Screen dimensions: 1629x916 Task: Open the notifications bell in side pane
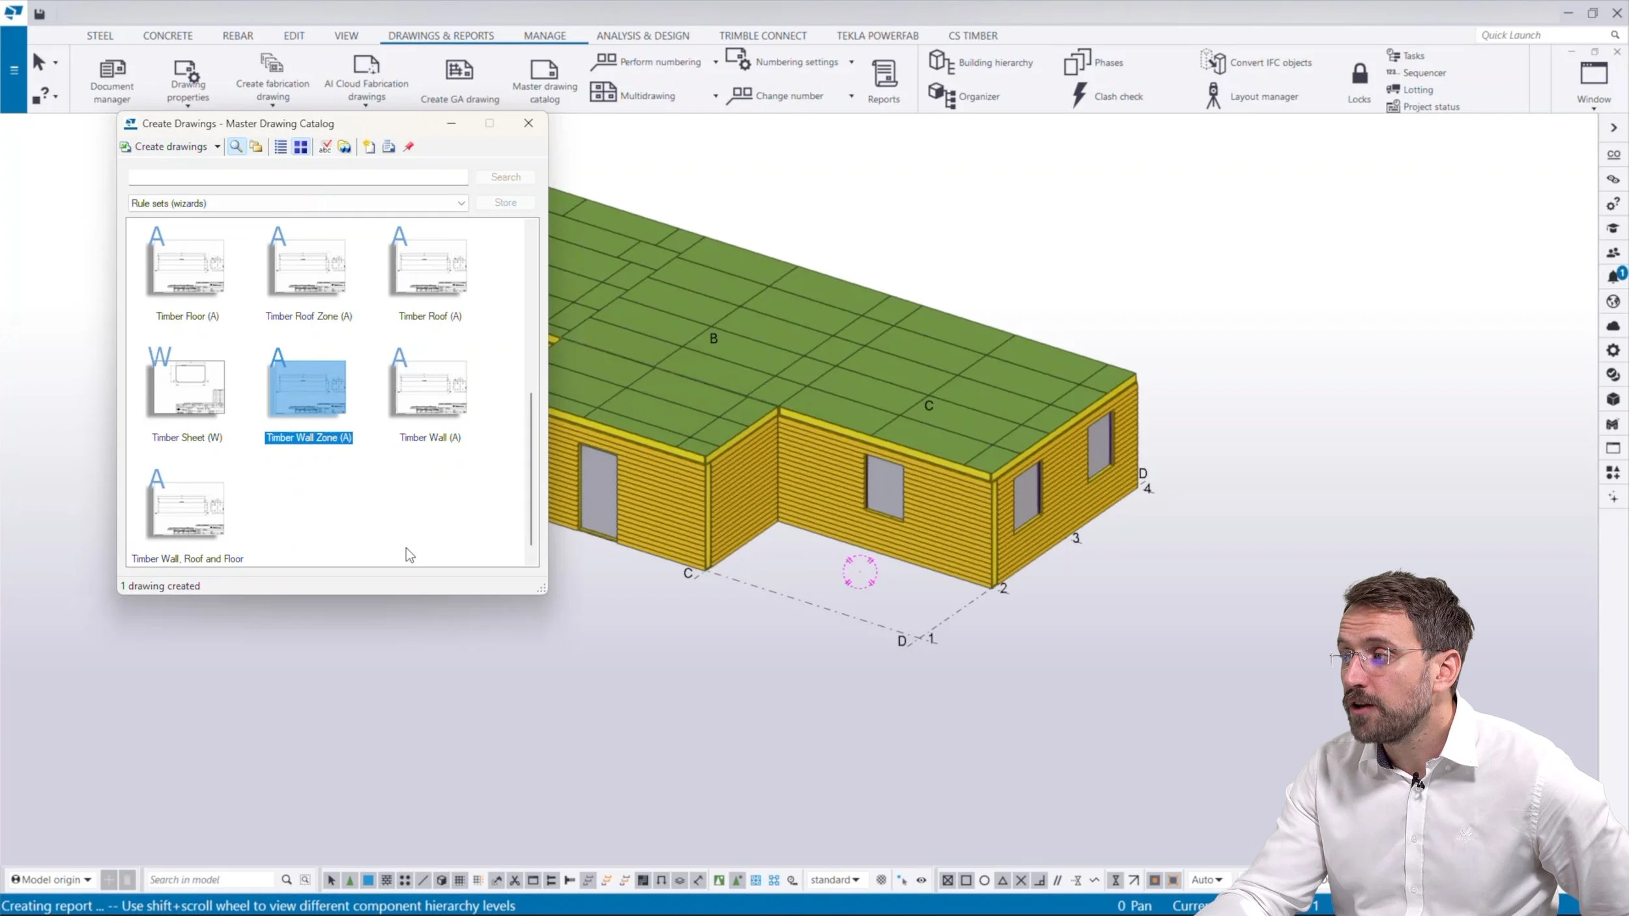click(1613, 277)
